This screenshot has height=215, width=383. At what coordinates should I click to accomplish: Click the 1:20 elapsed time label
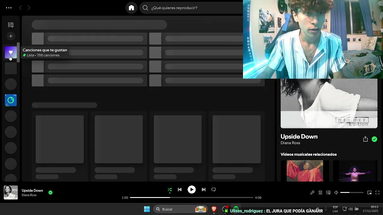point(125,198)
